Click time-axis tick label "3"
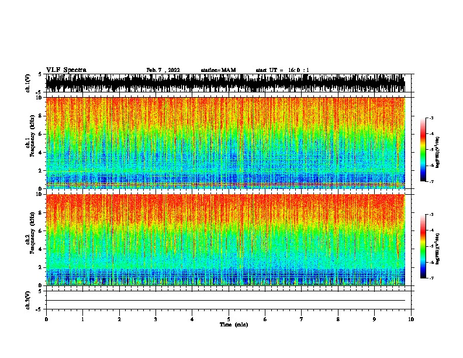463x358 pixels. coord(156,319)
